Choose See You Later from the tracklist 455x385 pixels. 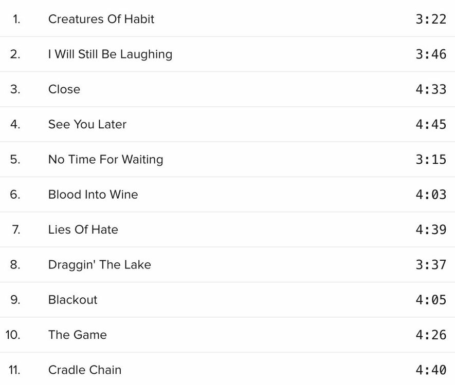pyautogui.click(x=87, y=124)
